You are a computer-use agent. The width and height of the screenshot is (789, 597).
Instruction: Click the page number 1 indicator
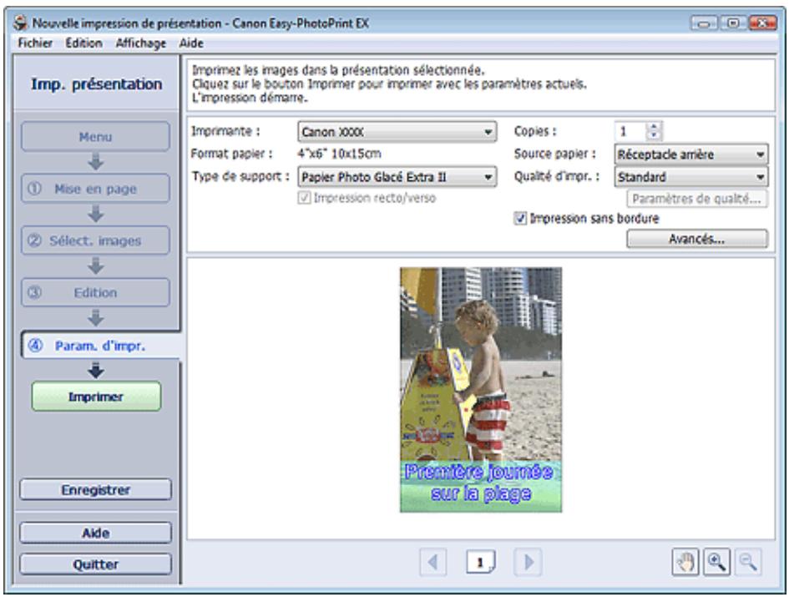pyautogui.click(x=480, y=562)
